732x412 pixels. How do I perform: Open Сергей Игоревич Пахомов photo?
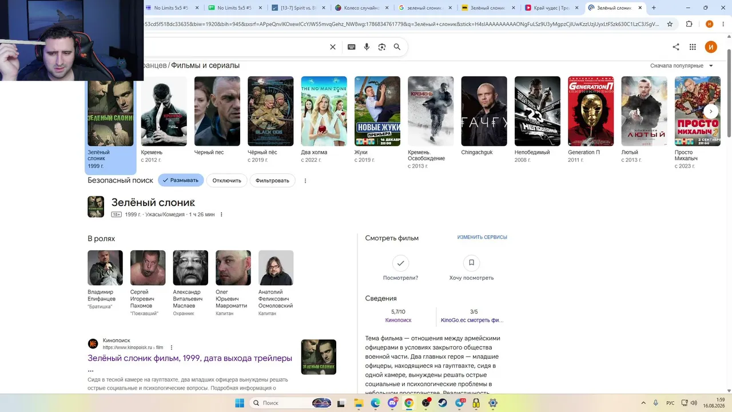pyautogui.click(x=148, y=268)
